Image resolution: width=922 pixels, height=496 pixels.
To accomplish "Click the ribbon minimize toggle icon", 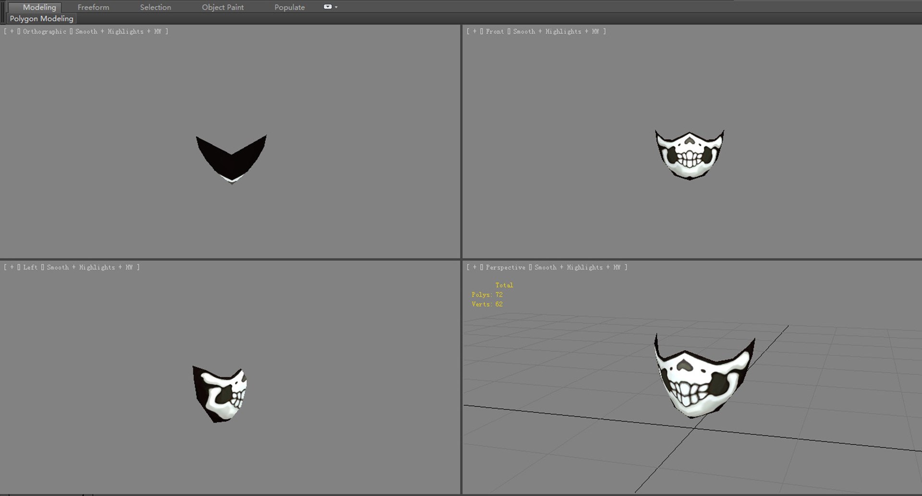I will coord(328,7).
